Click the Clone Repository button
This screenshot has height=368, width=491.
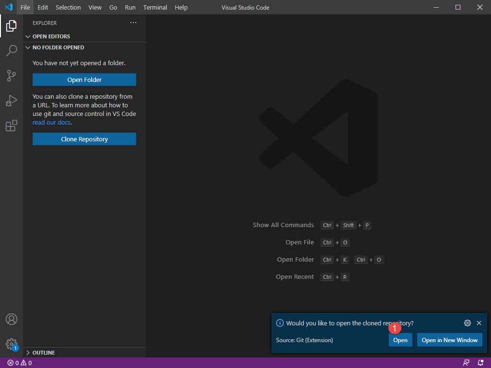pyautogui.click(x=84, y=139)
